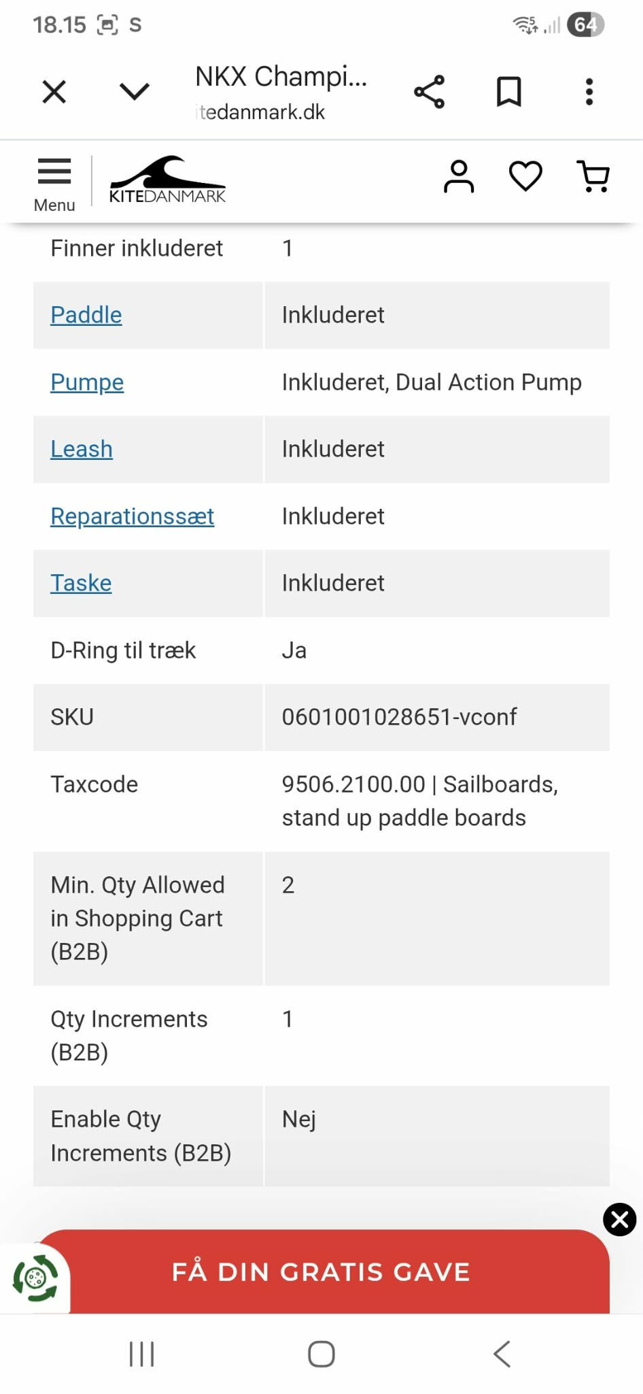Open the shopping cart
This screenshot has width=643, height=1394.
pyautogui.click(x=593, y=177)
